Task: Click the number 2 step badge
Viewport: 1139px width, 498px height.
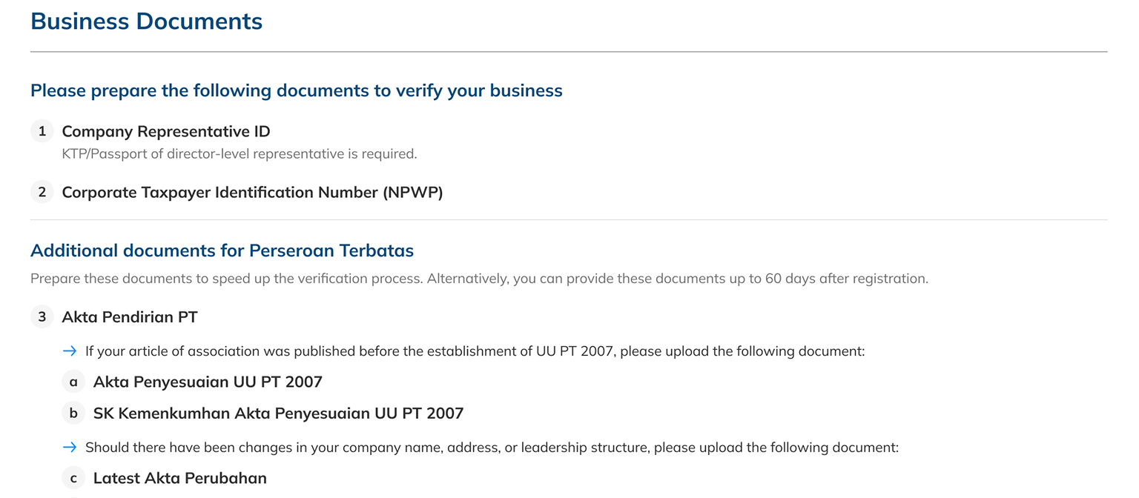Action: point(42,192)
